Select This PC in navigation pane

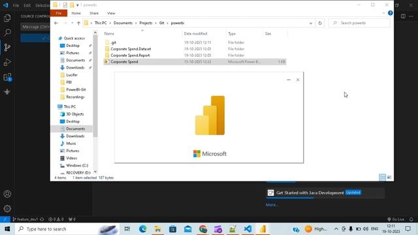point(70,106)
